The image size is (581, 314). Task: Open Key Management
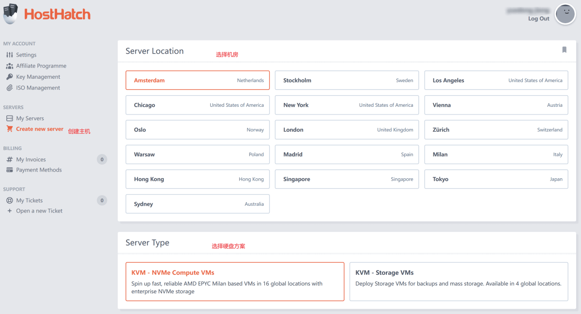[38, 77]
